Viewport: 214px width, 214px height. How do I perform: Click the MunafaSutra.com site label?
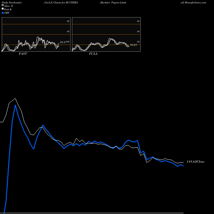click(x=195, y=3)
